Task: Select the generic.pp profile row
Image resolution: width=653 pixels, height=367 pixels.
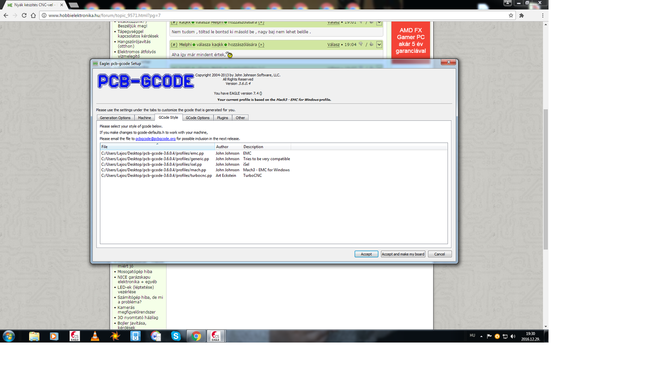Action: [274, 159]
